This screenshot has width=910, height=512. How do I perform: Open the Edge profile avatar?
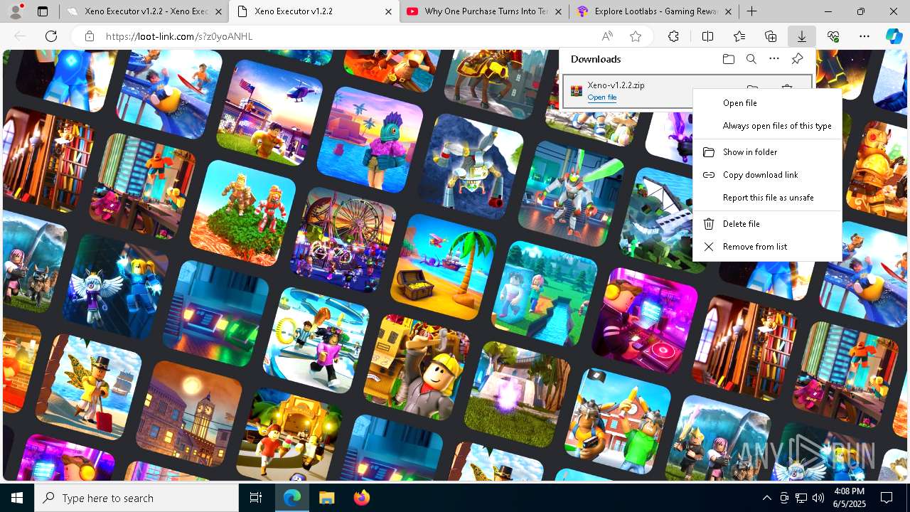16,11
